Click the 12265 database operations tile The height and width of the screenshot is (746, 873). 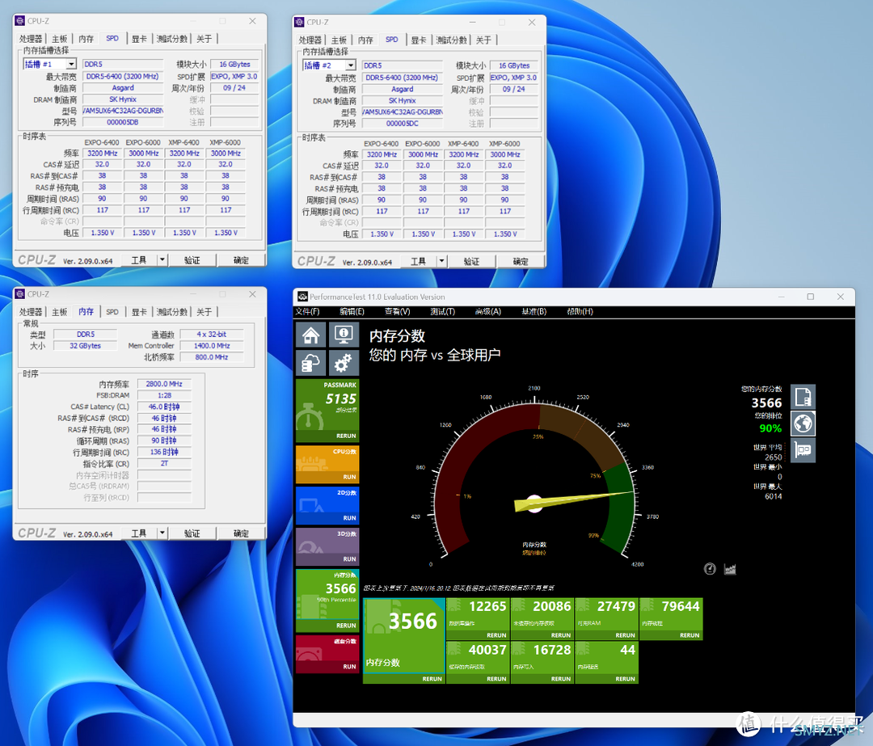pos(478,618)
